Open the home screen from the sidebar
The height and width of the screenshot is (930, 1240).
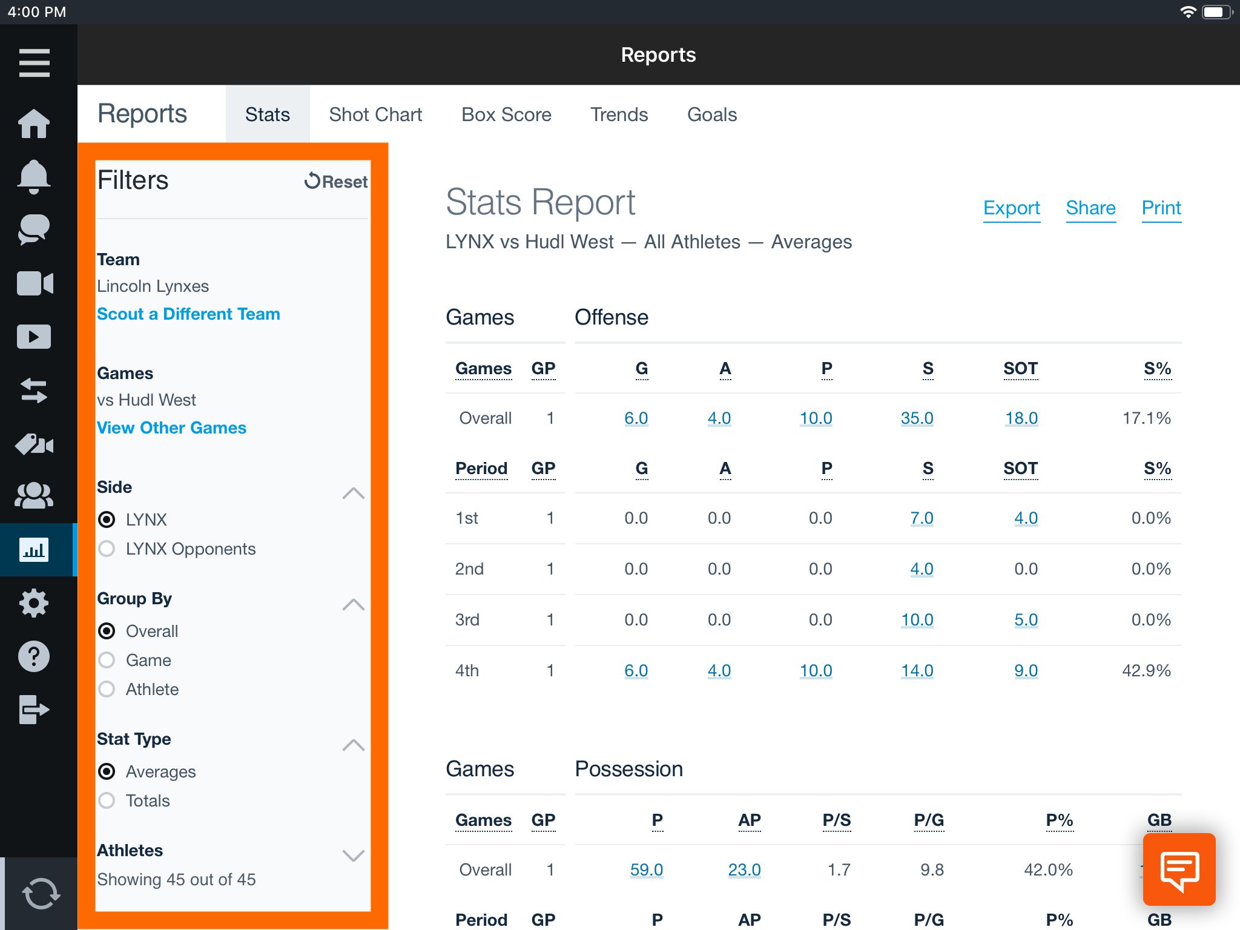[35, 124]
